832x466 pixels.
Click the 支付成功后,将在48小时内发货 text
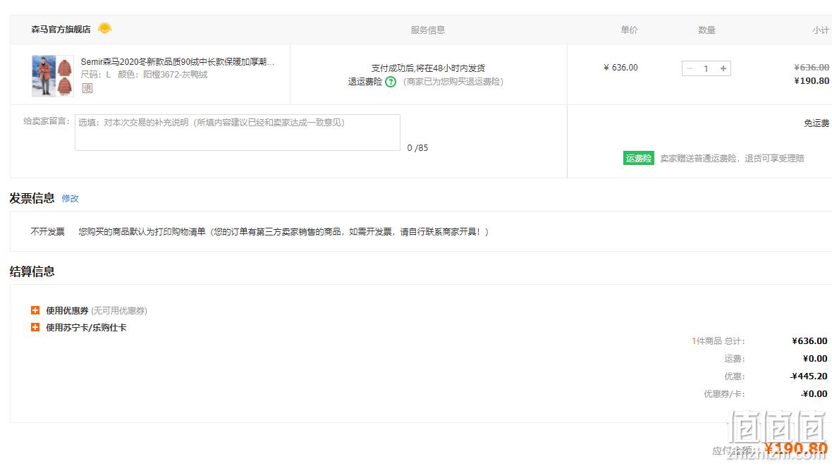428,68
